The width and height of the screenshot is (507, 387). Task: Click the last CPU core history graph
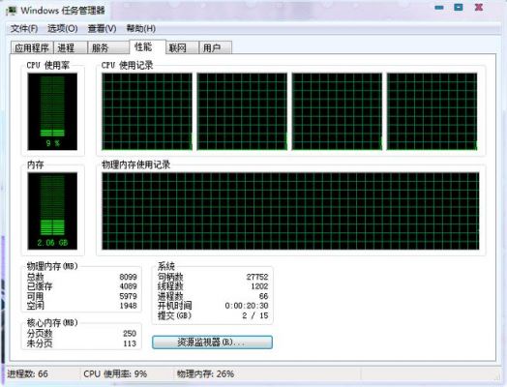tap(432, 111)
